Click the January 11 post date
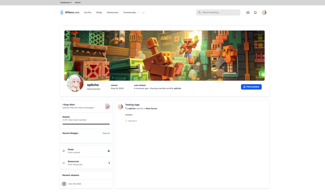The image size is (325, 194). pos(132,121)
